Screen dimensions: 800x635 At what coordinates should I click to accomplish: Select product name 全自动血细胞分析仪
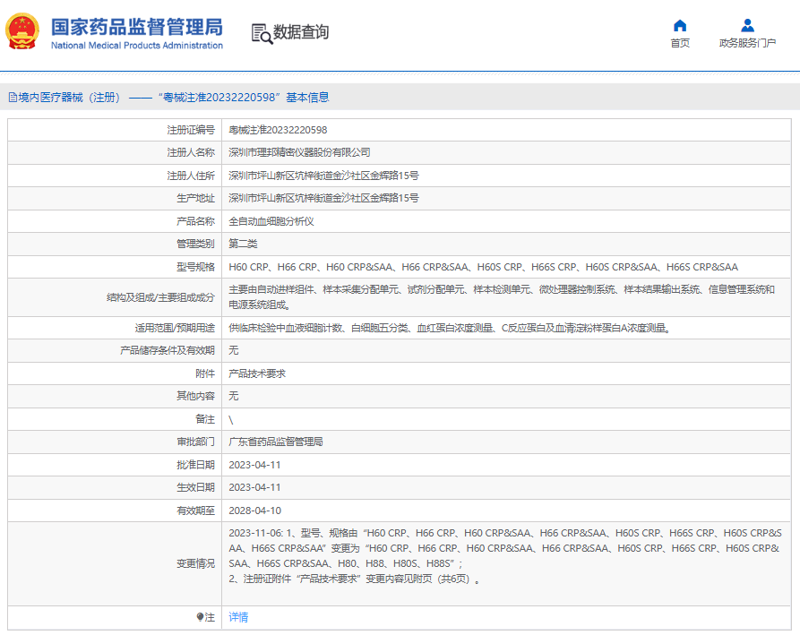pos(271,221)
